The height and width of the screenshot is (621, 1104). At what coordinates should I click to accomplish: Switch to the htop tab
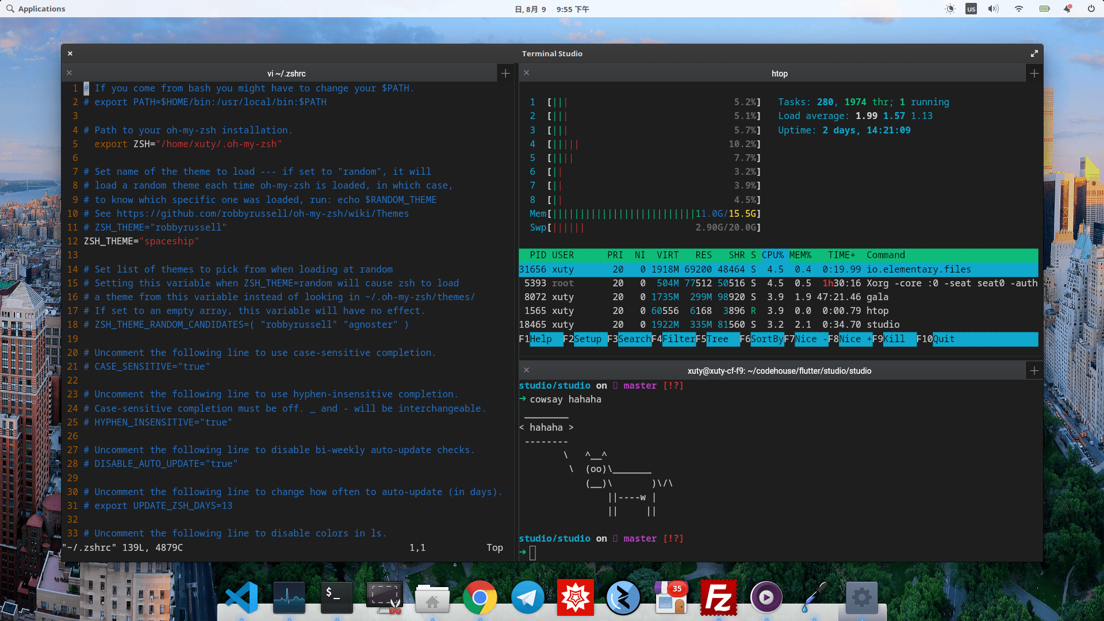click(x=780, y=74)
